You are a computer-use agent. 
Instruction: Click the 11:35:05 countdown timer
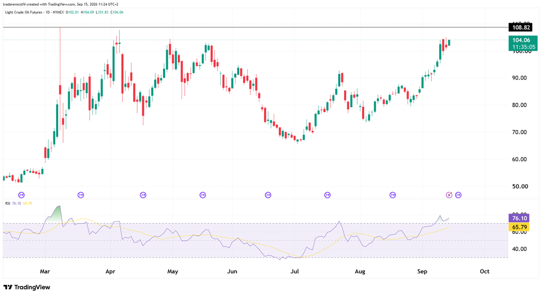point(523,47)
